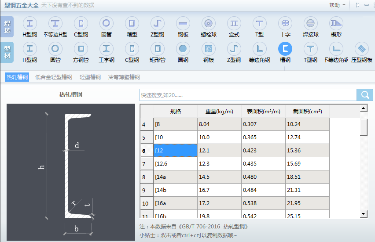
Task: Switch to 低合金轻型槽钢 tab
Action: pos(54,77)
